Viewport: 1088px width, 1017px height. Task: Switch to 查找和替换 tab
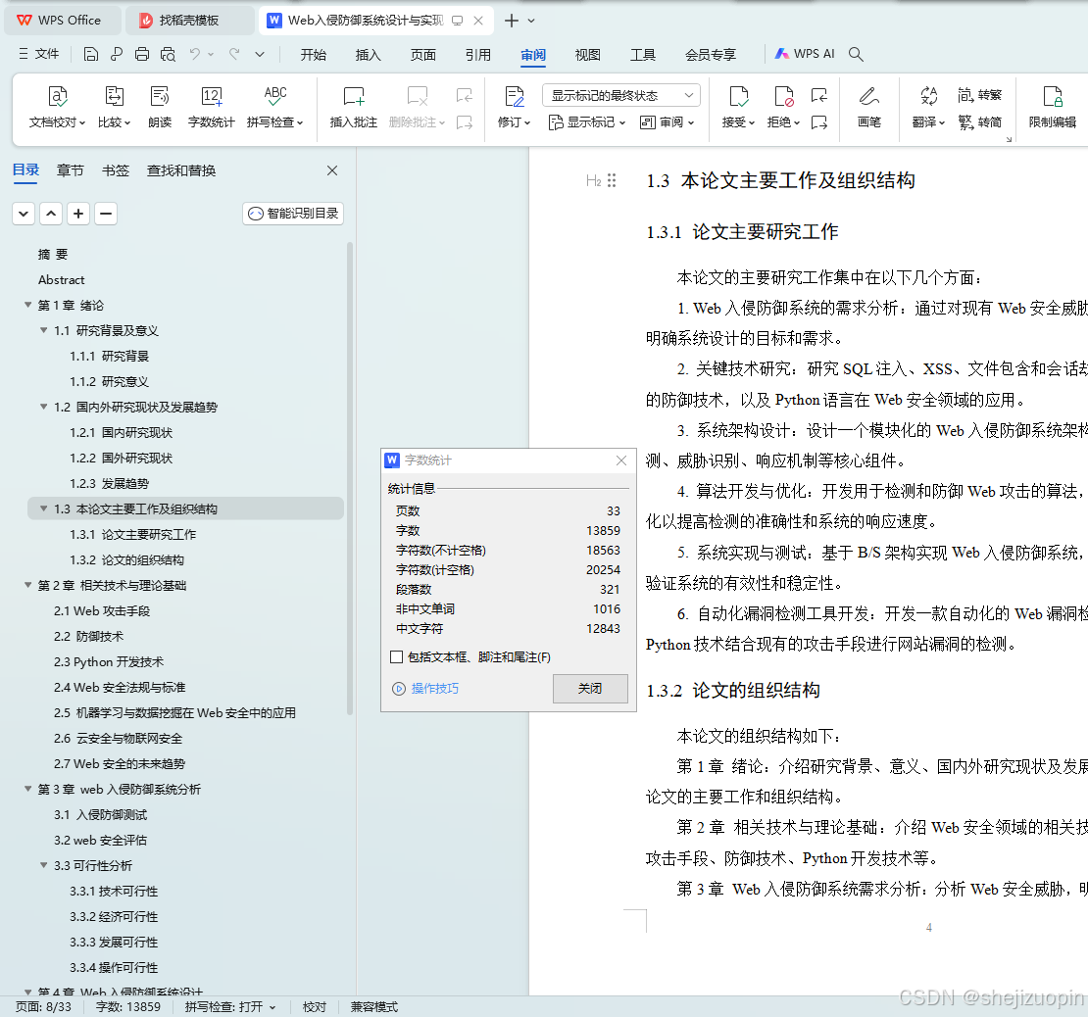(x=181, y=170)
